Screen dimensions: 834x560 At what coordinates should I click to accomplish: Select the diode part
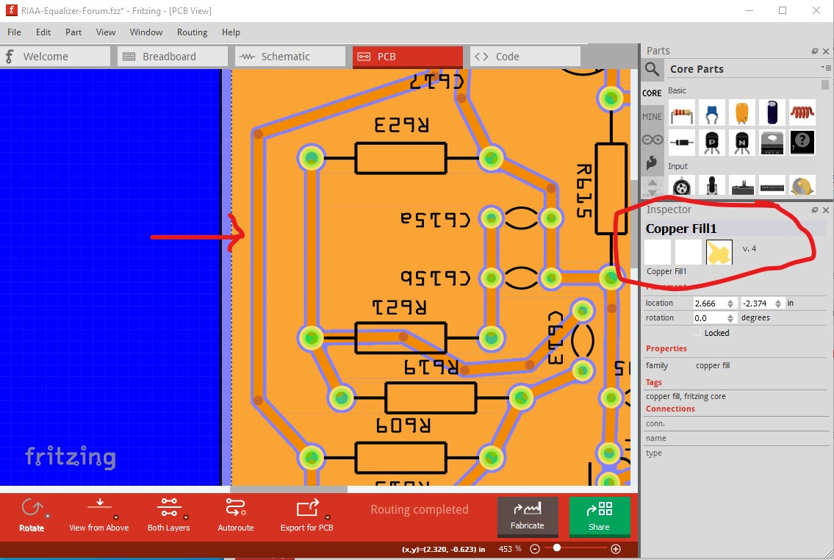682,143
